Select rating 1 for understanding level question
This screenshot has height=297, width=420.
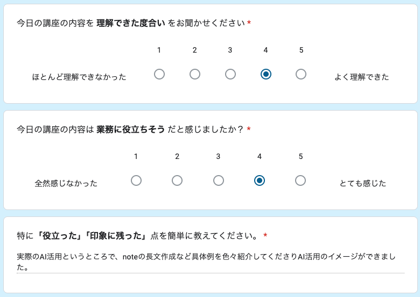[x=159, y=74]
